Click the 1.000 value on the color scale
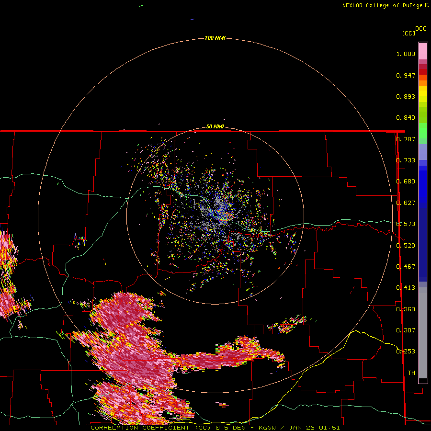This screenshot has width=431, height=431. click(406, 54)
